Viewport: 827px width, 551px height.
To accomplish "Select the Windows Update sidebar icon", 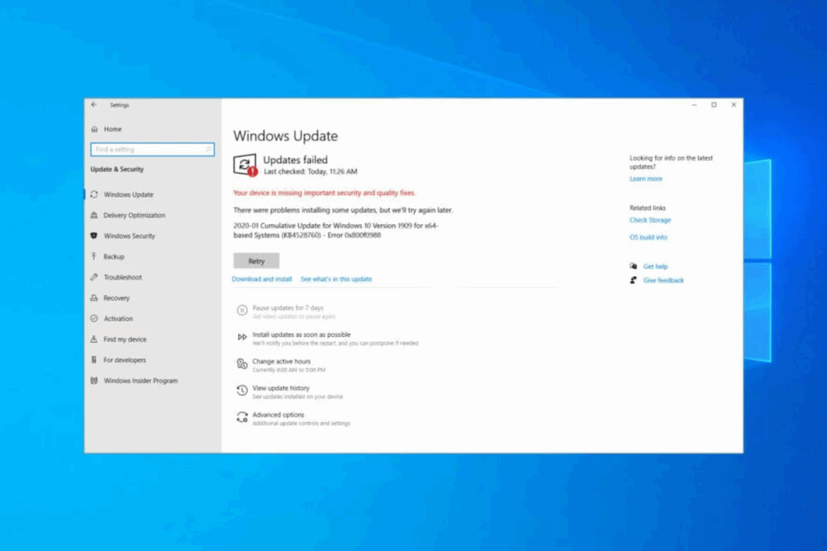I will coord(95,194).
